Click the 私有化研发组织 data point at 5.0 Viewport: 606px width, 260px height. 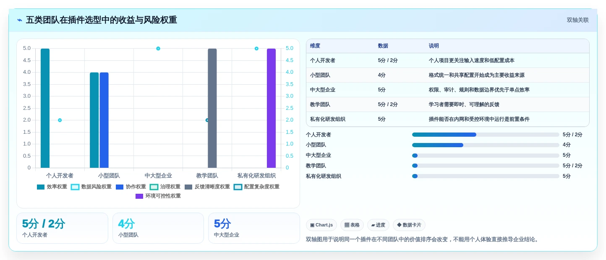pyautogui.click(x=256, y=49)
